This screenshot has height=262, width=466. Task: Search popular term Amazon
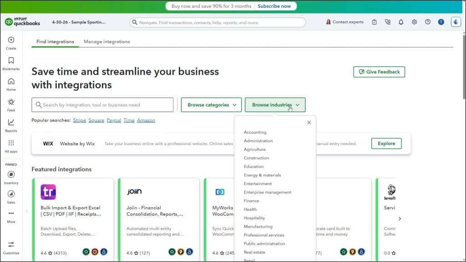(x=146, y=120)
